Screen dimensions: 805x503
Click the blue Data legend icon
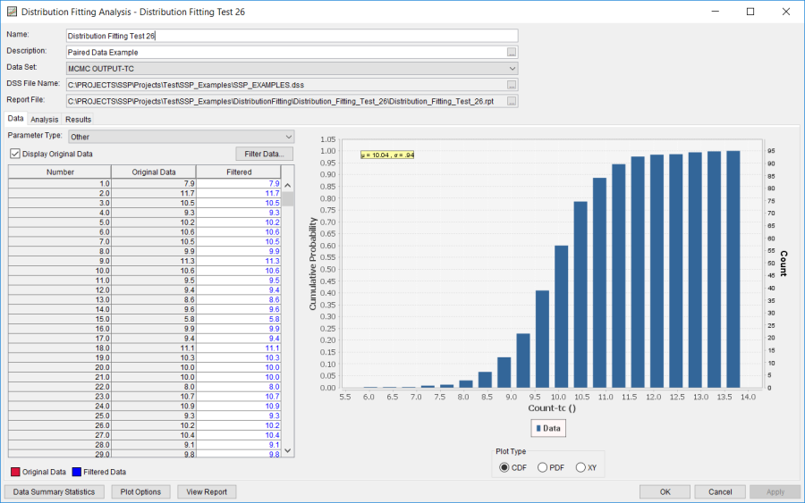(538, 429)
